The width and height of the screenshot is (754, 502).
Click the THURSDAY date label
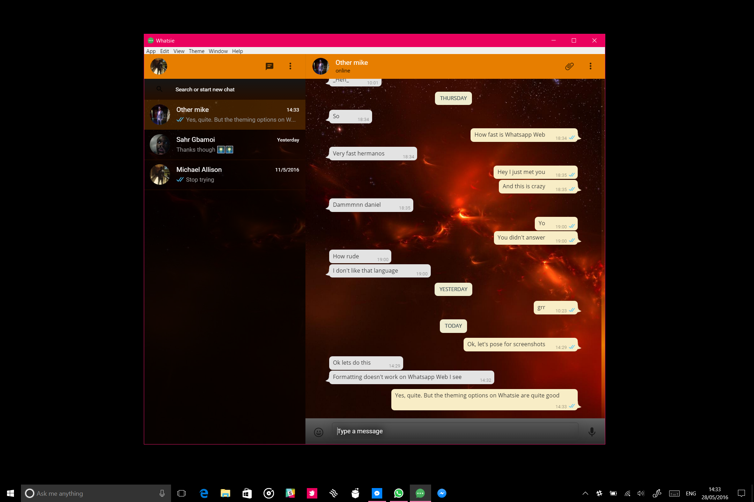point(453,98)
